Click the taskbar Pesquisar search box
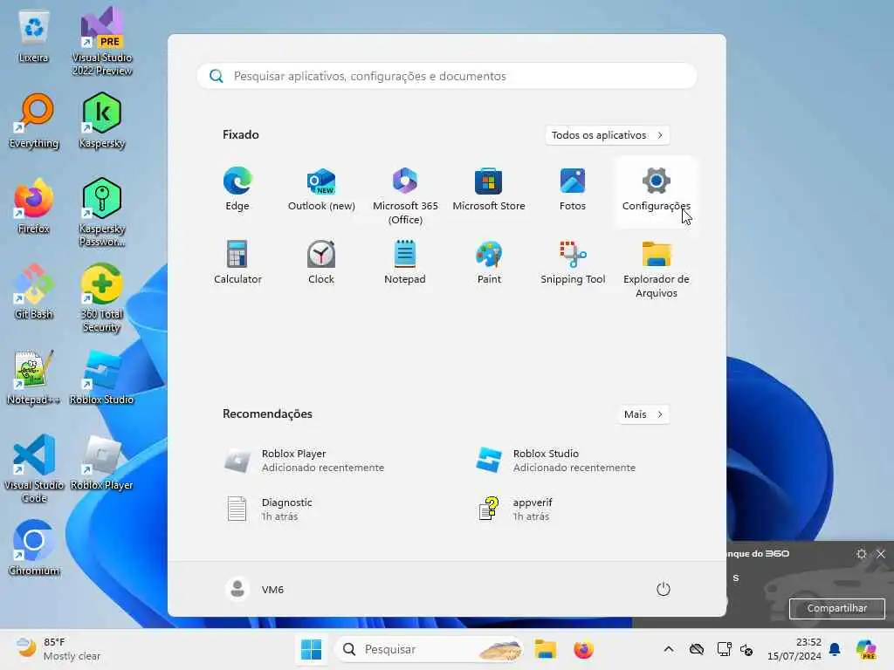 [x=428, y=649]
